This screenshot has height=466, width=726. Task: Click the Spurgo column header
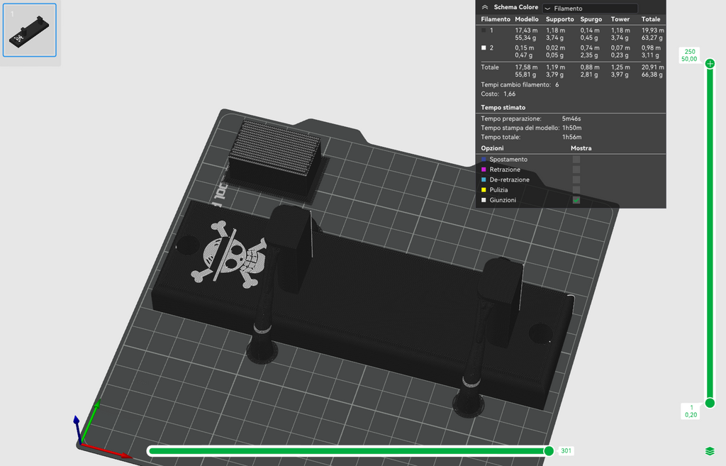(591, 19)
